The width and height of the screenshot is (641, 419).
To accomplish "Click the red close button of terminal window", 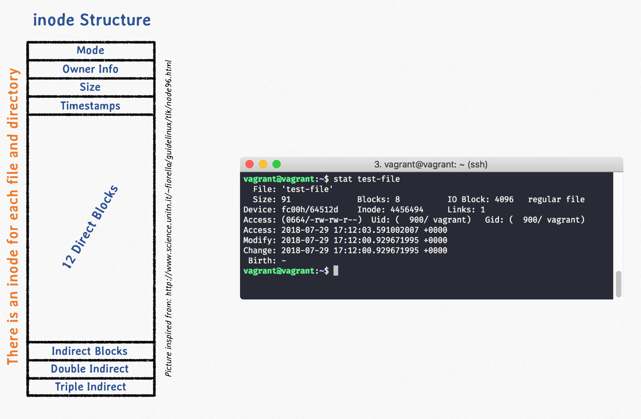I will [x=249, y=164].
